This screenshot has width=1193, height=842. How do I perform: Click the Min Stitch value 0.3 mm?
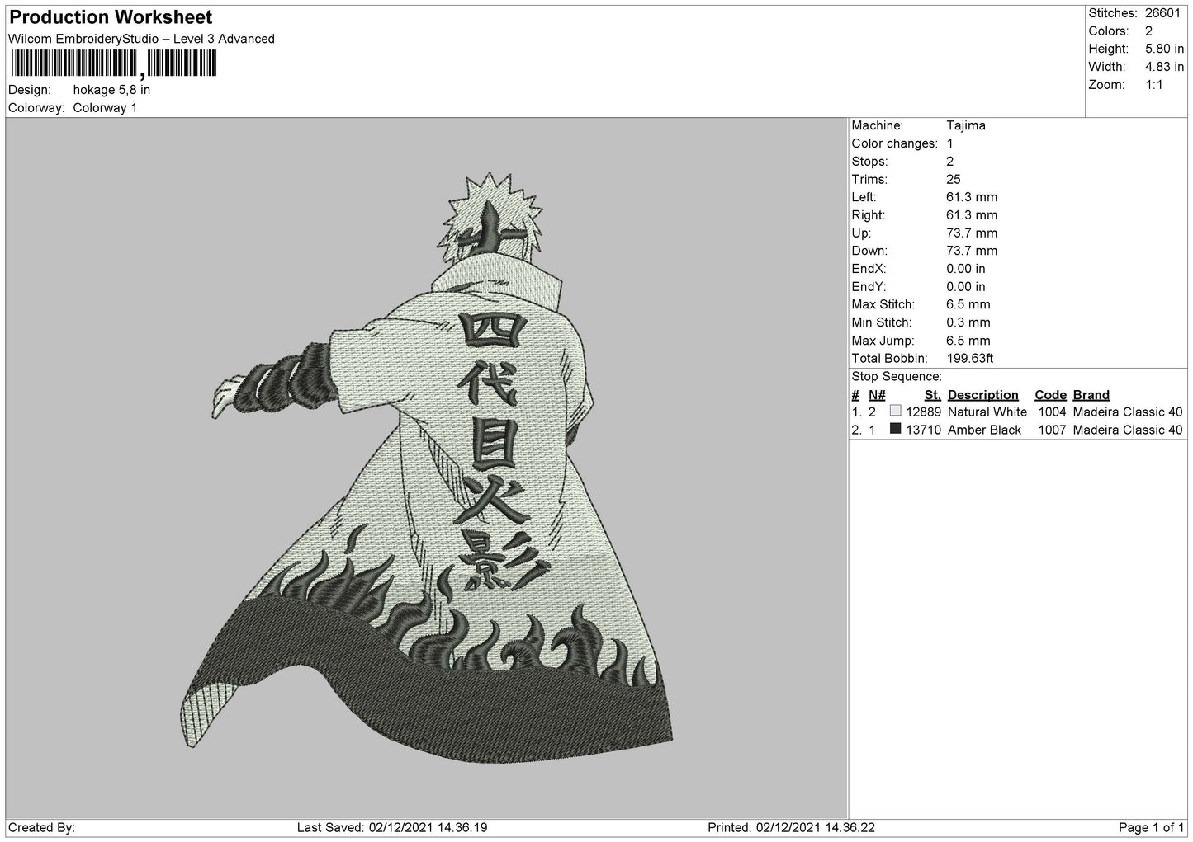point(968,322)
